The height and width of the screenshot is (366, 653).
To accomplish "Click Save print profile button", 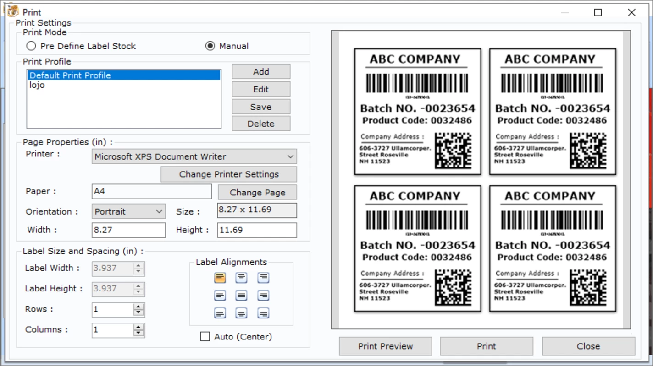I will click(261, 107).
